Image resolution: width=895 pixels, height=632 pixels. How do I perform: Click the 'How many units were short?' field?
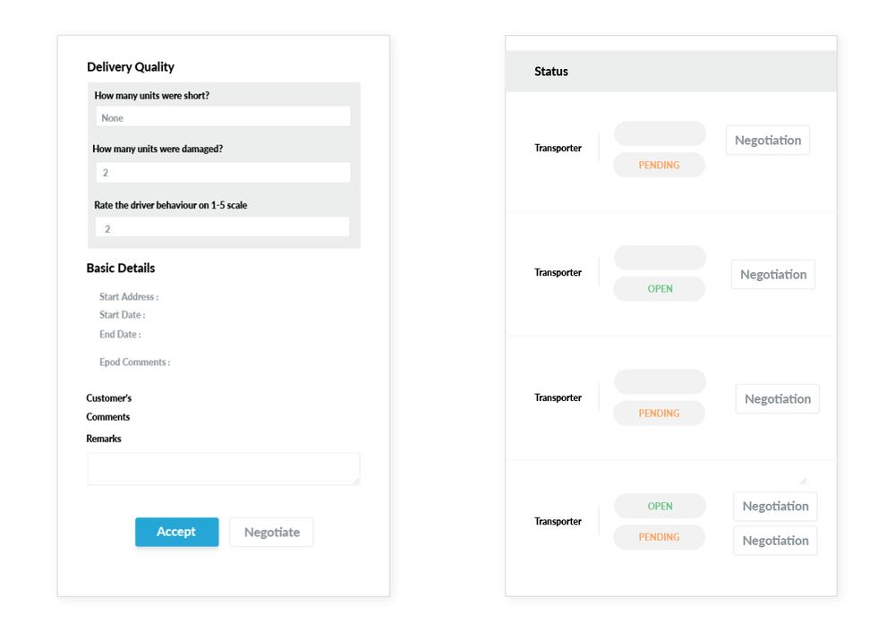(223, 117)
